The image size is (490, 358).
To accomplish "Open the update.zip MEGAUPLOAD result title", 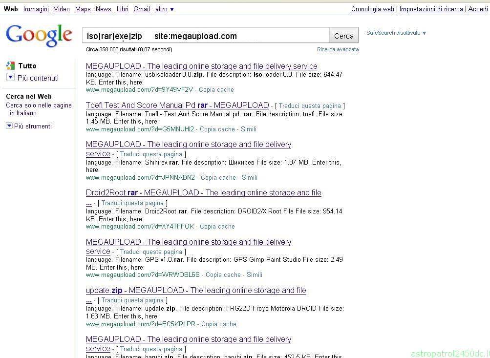I will click(x=196, y=291).
